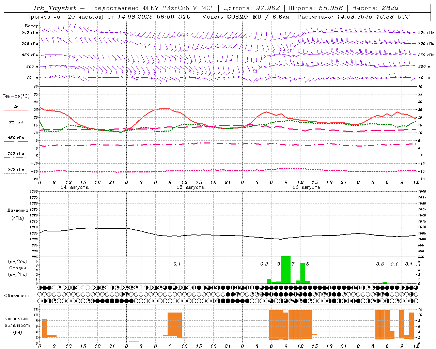The width and height of the screenshot is (436, 349).
Task: Select the elevation text 'Высота: 282м'
Action: click(375, 8)
